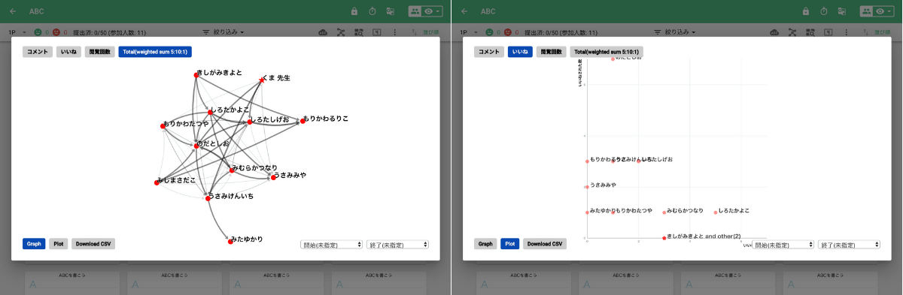Select Total(weighted sum 5:10:1) in Graph view dialog
The height and width of the screenshot is (295, 903).
click(x=154, y=52)
